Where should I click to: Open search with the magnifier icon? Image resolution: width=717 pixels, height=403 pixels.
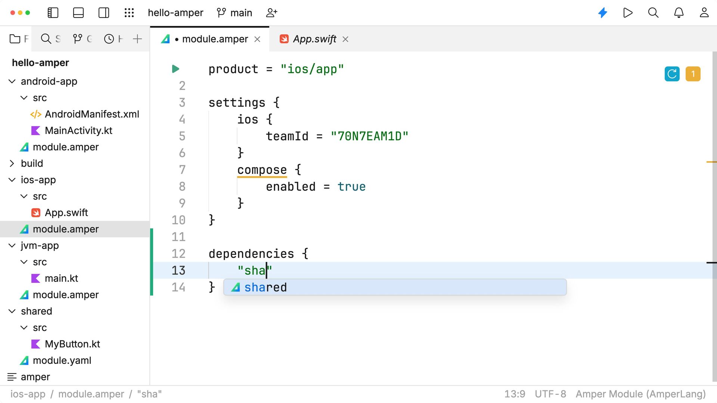click(653, 13)
